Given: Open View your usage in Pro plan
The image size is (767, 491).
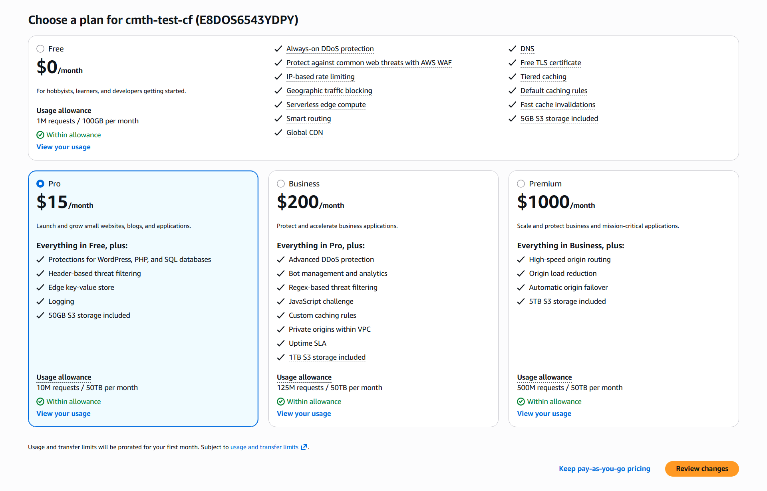Looking at the screenshot, I should click(64, 414).
